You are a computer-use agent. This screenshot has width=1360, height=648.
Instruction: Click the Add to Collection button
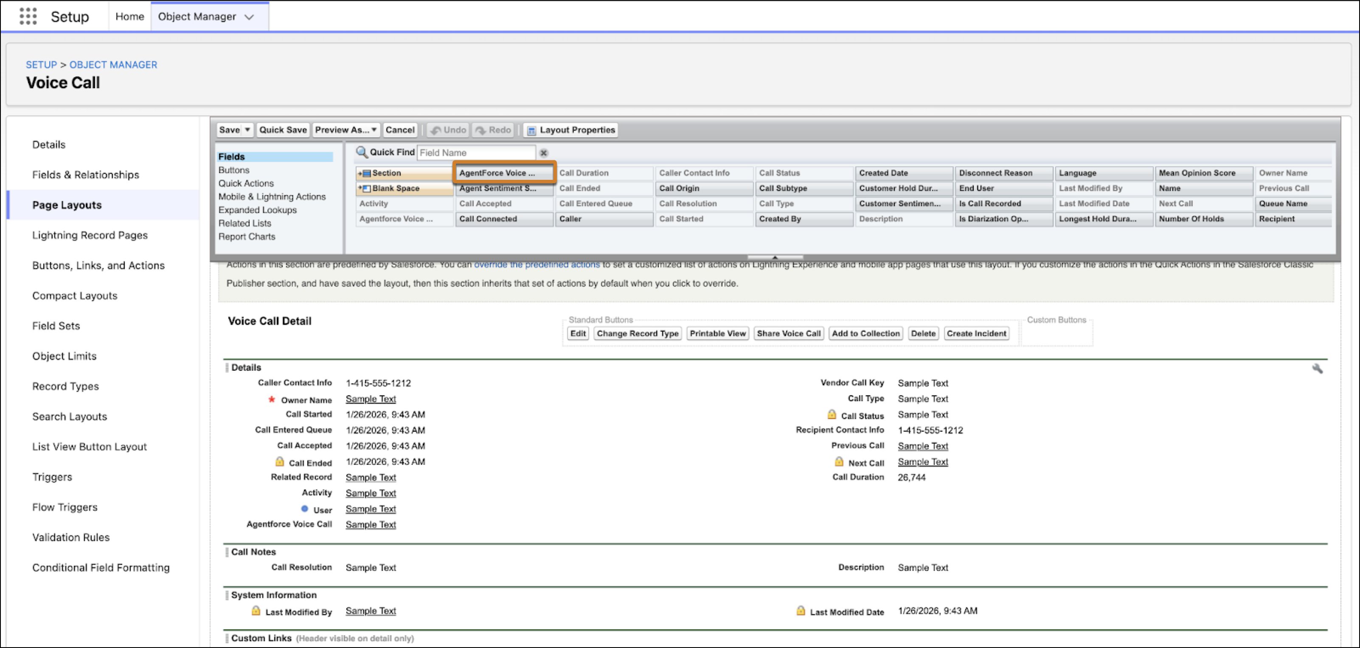pyautogui.click(x=866, y=333)
